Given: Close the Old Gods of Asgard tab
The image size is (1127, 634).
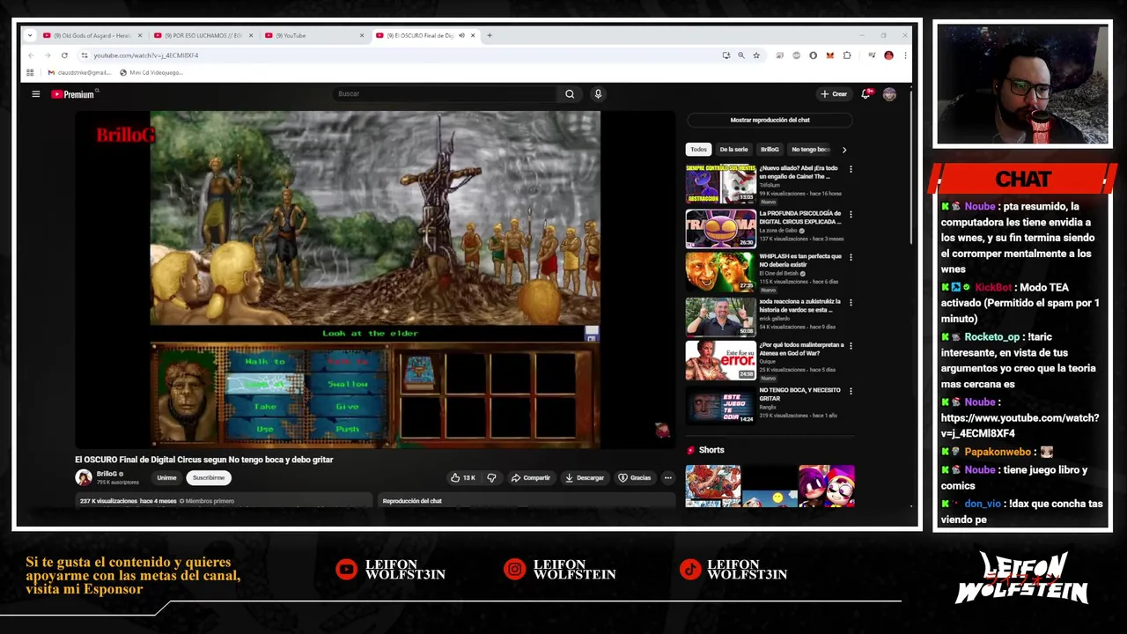Looking at the screenshot, I should click(140, 36).
